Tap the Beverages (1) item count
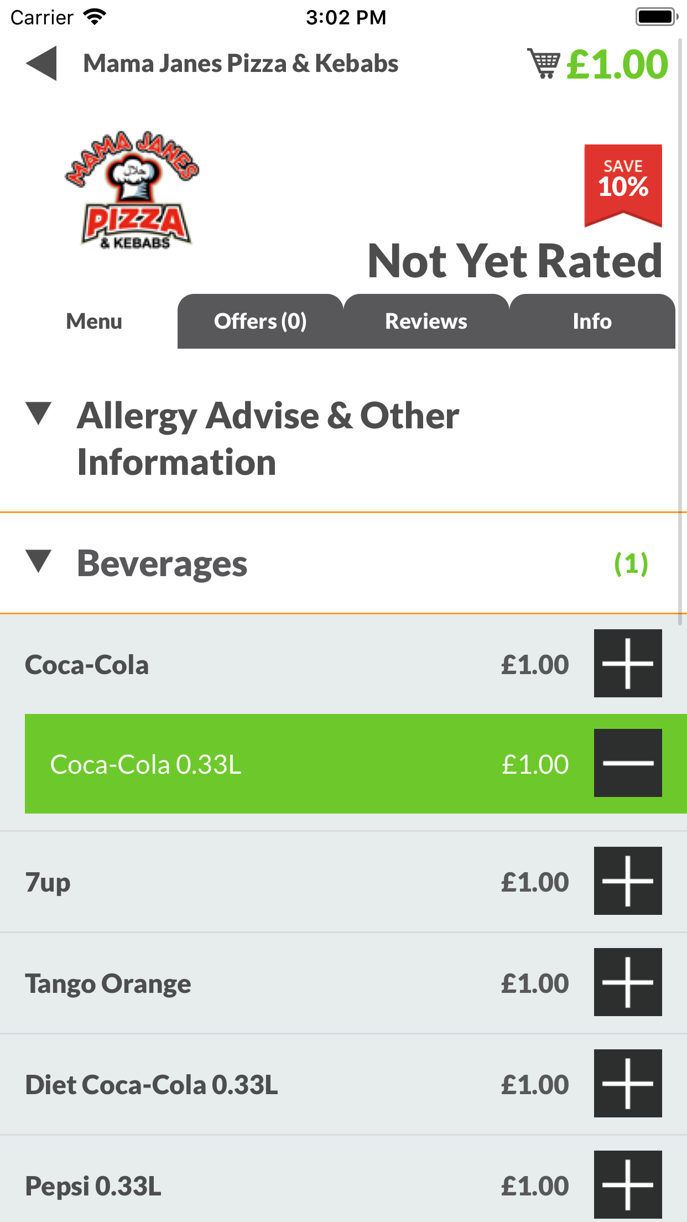Viewport: 687px width, 1222px height. (631, 563)
